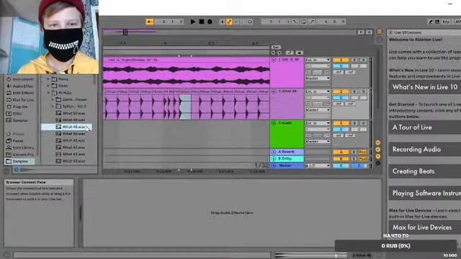Open the Recording Audio lesson

coord(425,150)
